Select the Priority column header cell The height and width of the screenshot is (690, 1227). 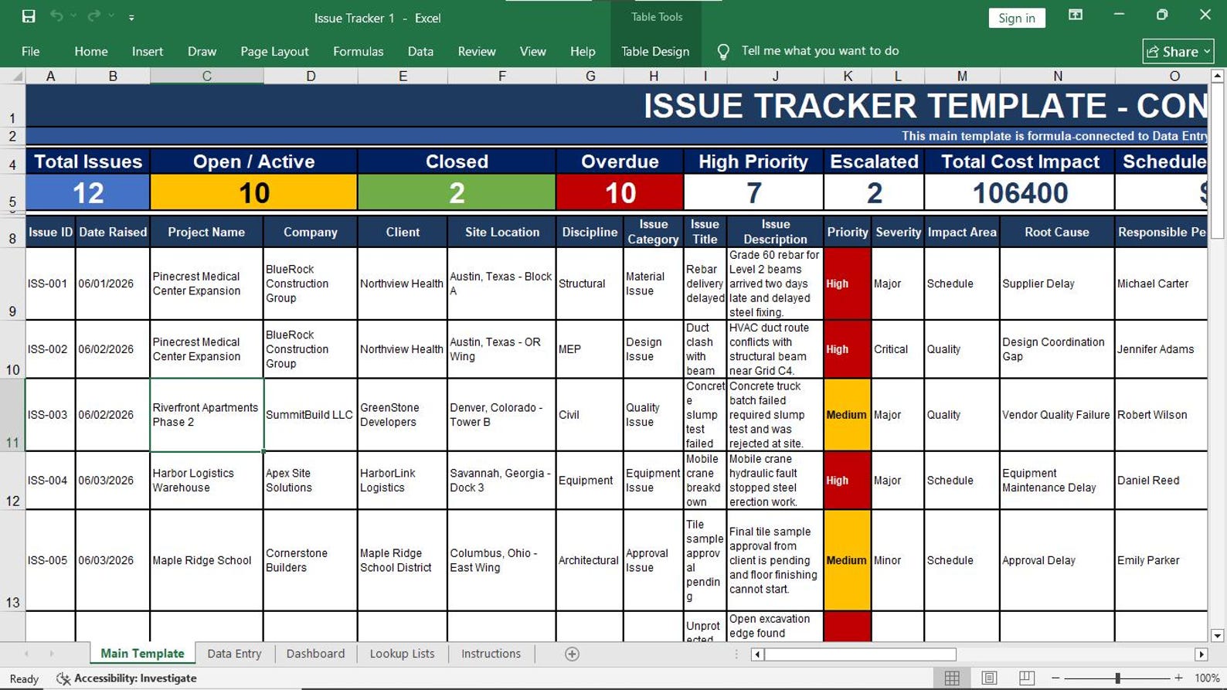point(848,232)
